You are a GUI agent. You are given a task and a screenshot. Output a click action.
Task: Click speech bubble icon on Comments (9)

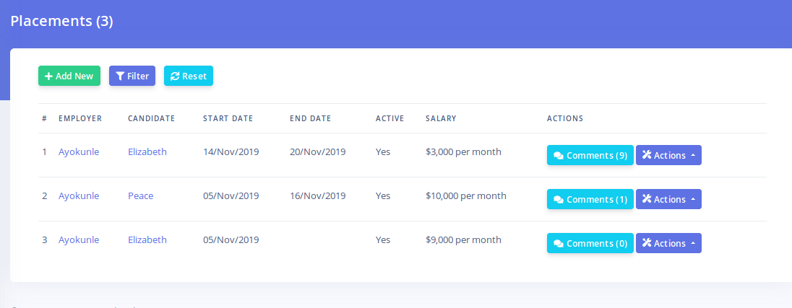point(559,156)
